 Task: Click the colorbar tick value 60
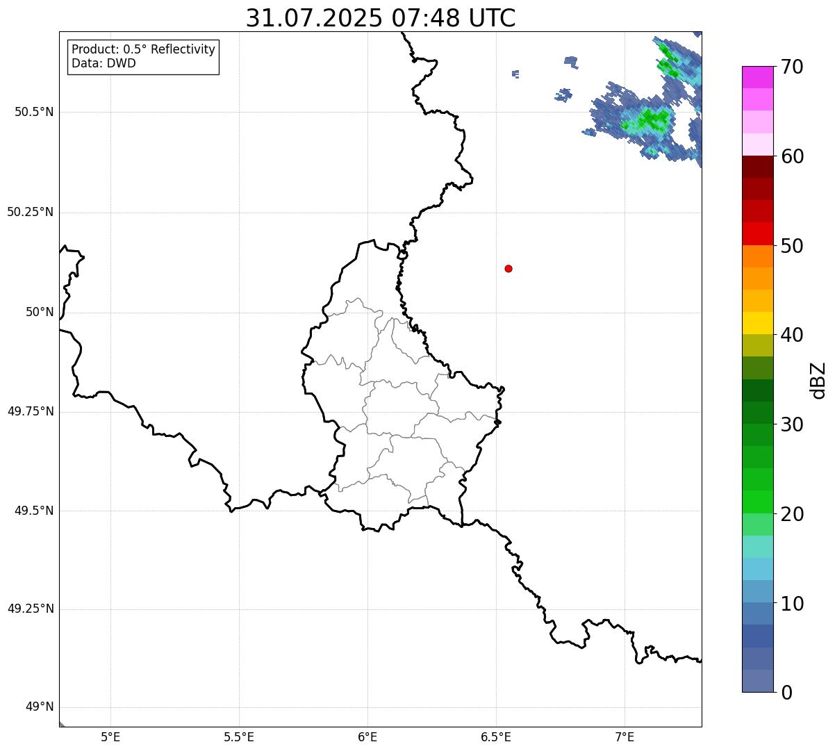(792, 156)
